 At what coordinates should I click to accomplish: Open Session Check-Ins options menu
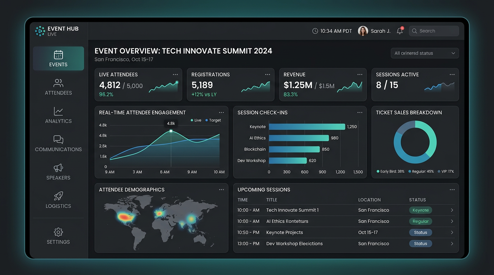click(360, 112)
